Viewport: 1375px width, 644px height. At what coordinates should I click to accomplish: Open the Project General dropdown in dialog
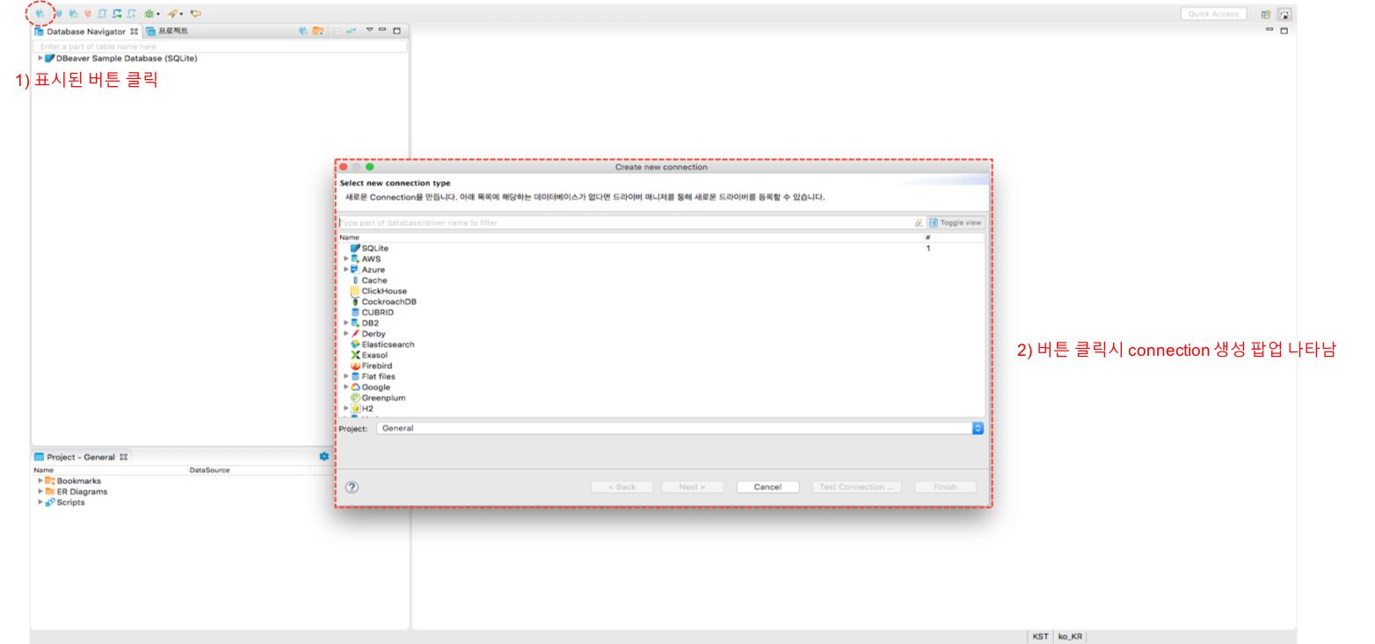[680, 428]
